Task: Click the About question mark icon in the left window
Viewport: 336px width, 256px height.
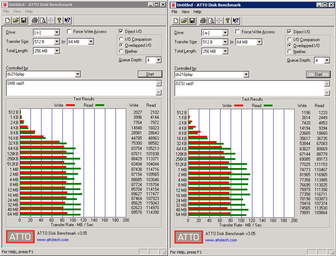Action: (59, 20)
